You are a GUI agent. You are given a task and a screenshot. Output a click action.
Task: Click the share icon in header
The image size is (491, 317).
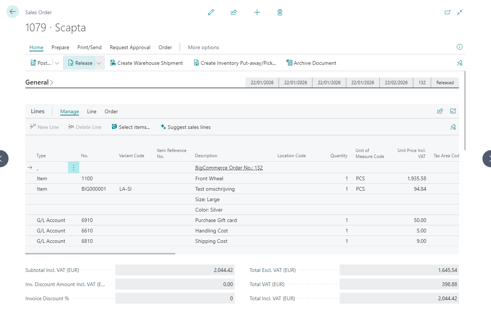[x=234, y=12]
